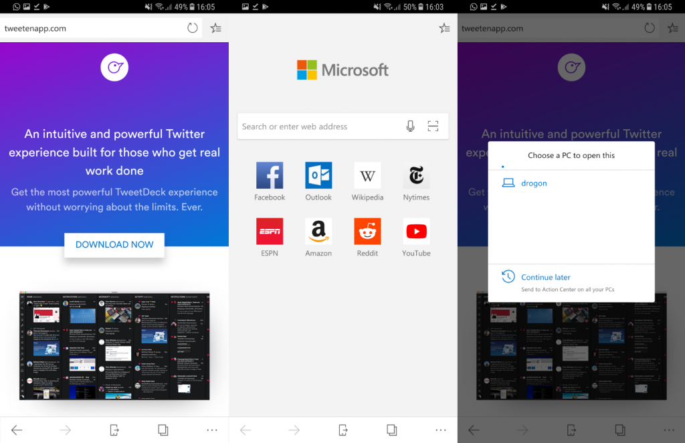This screenshot has width=685, height=443.
Task: Open the YouTube shortcut tile
Action: [x=416, y=238]
